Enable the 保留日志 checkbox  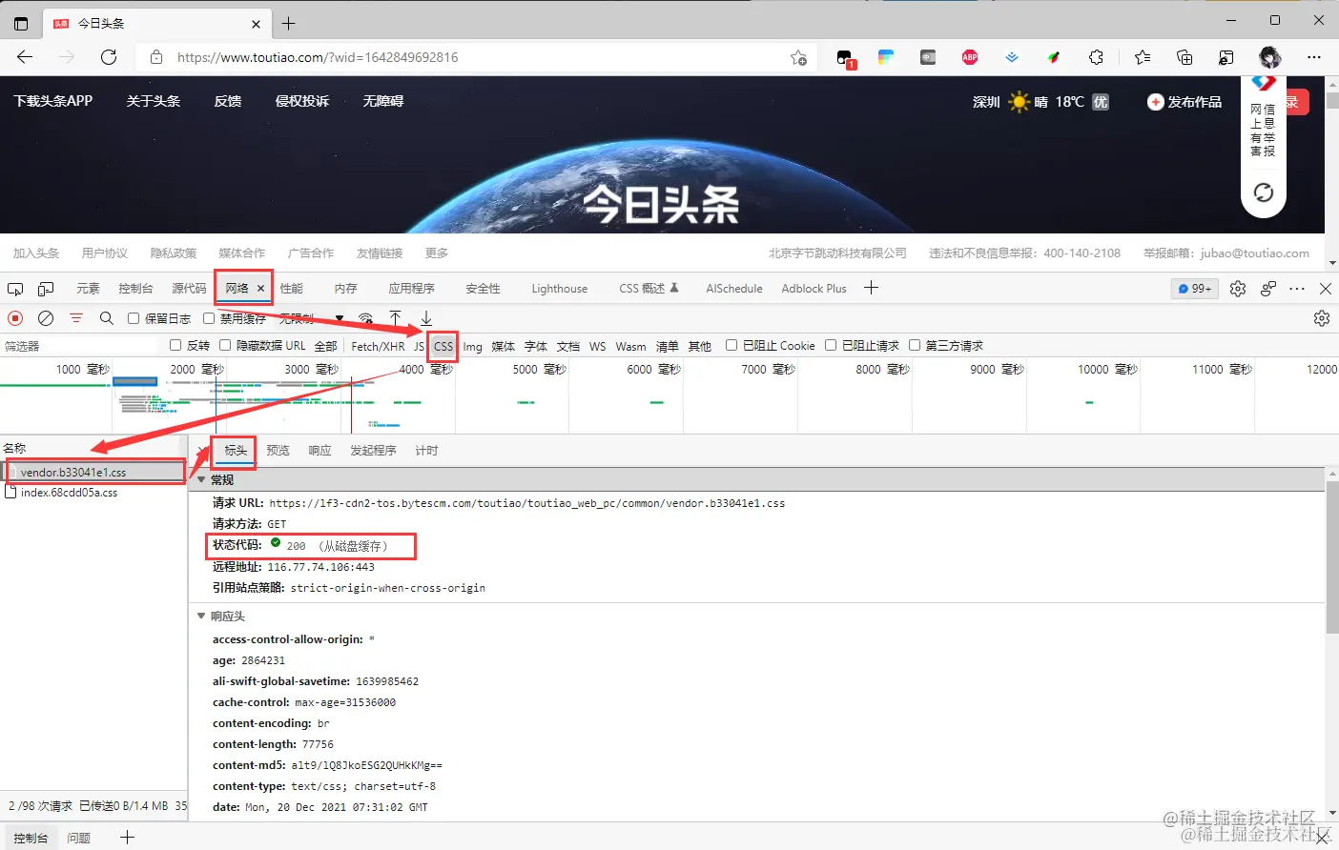pos(134,318)
